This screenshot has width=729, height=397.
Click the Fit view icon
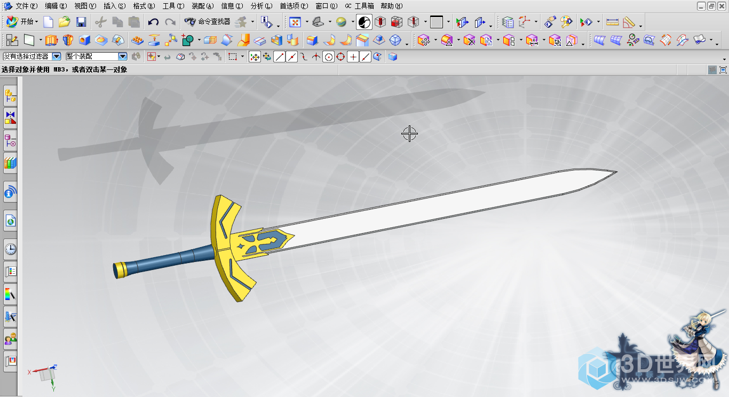[x=295, y=22]
